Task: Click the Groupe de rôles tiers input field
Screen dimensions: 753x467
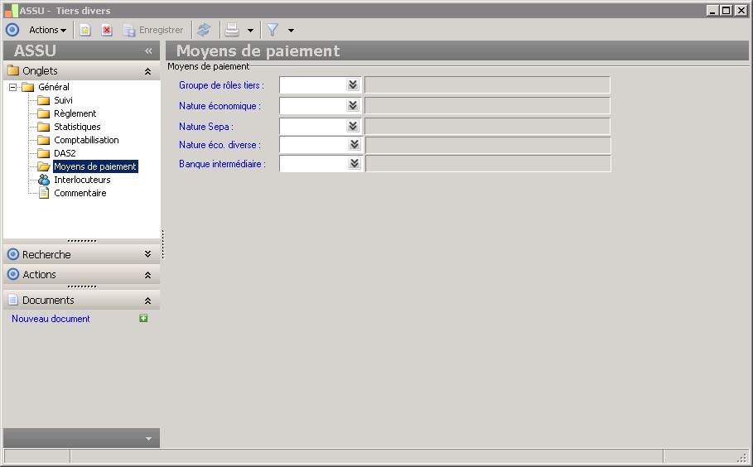Action: pos(313,85)
